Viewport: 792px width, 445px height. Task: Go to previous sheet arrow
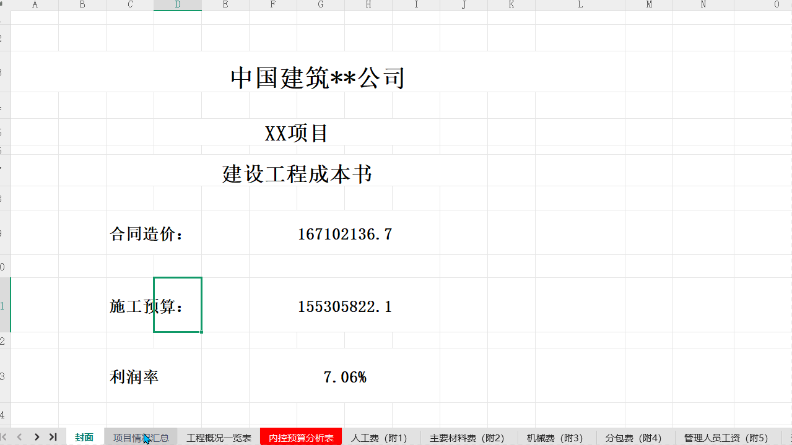[x=19, y=437]
